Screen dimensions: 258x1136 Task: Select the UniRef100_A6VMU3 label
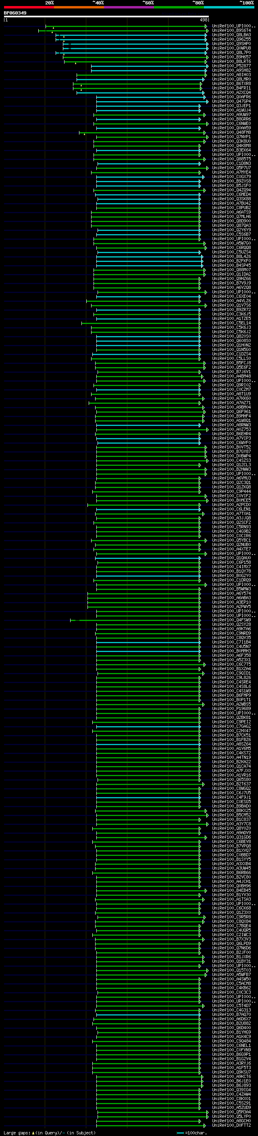231,478
